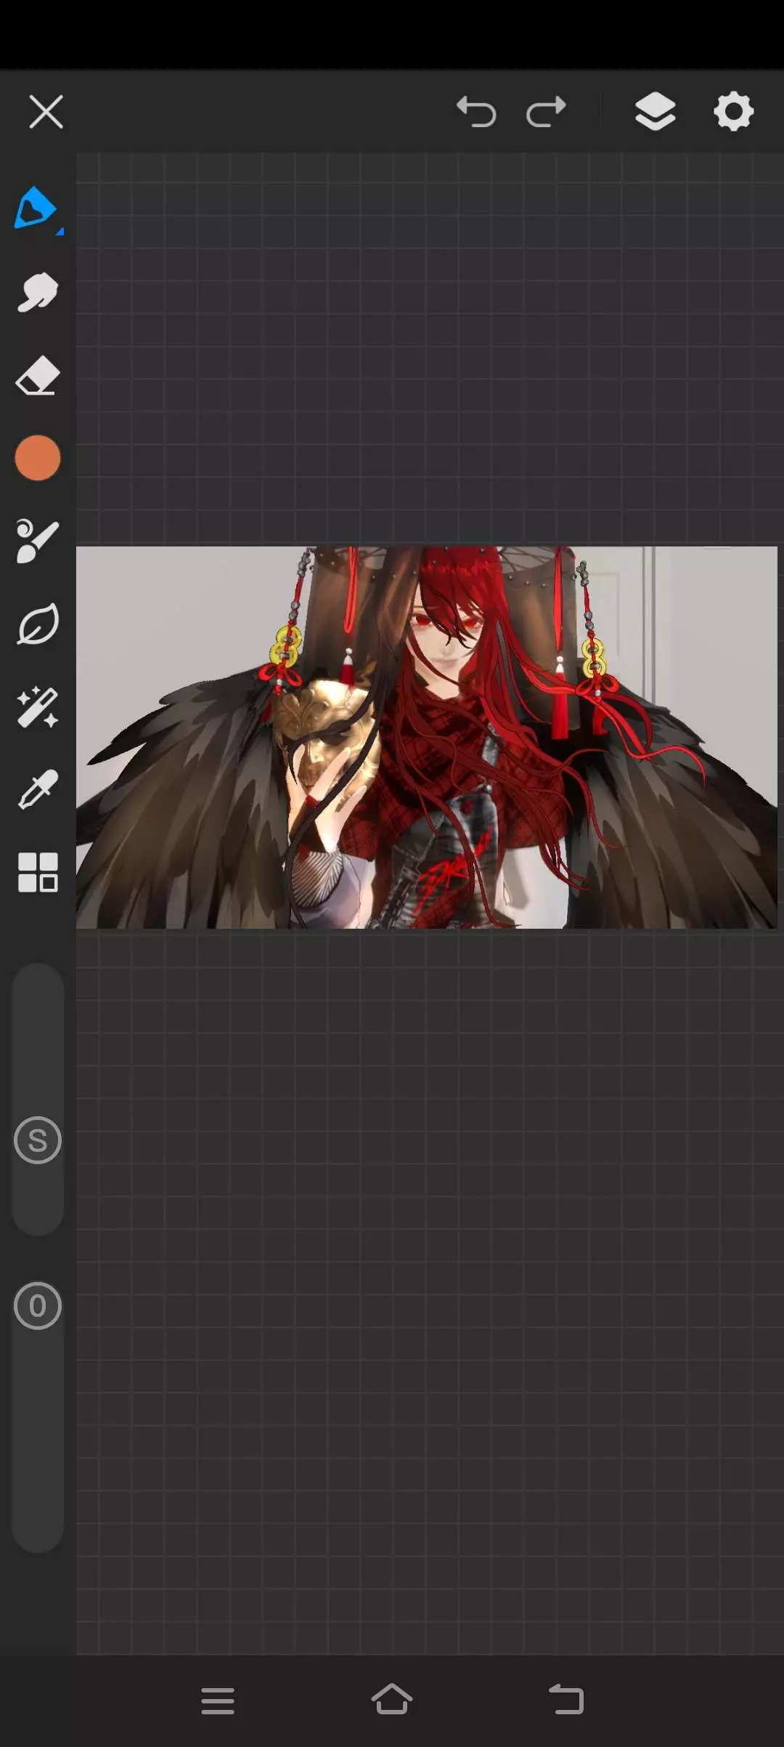
Task: Undo the last stroke
Action: click(x=476, y=112)
